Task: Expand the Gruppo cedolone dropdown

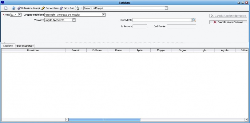Action: 104,14
